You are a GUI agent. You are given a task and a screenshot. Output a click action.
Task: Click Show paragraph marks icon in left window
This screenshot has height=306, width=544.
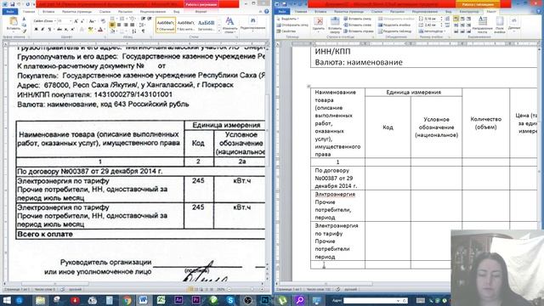click(143, 31)
